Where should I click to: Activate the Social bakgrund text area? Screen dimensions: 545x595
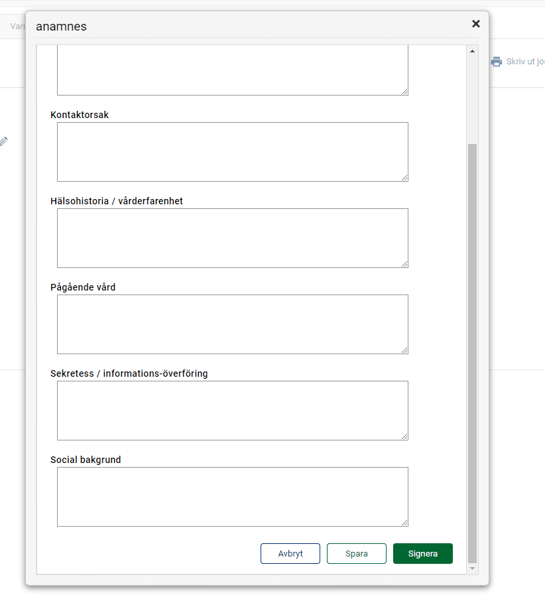[x=233, y=497]
